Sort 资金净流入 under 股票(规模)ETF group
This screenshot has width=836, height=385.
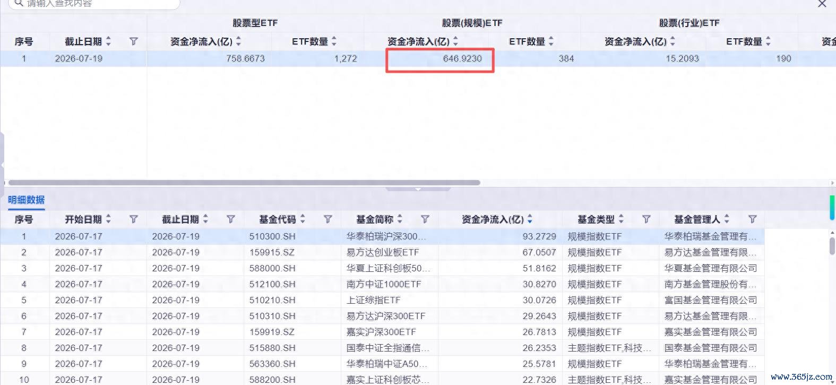(455, 41)
